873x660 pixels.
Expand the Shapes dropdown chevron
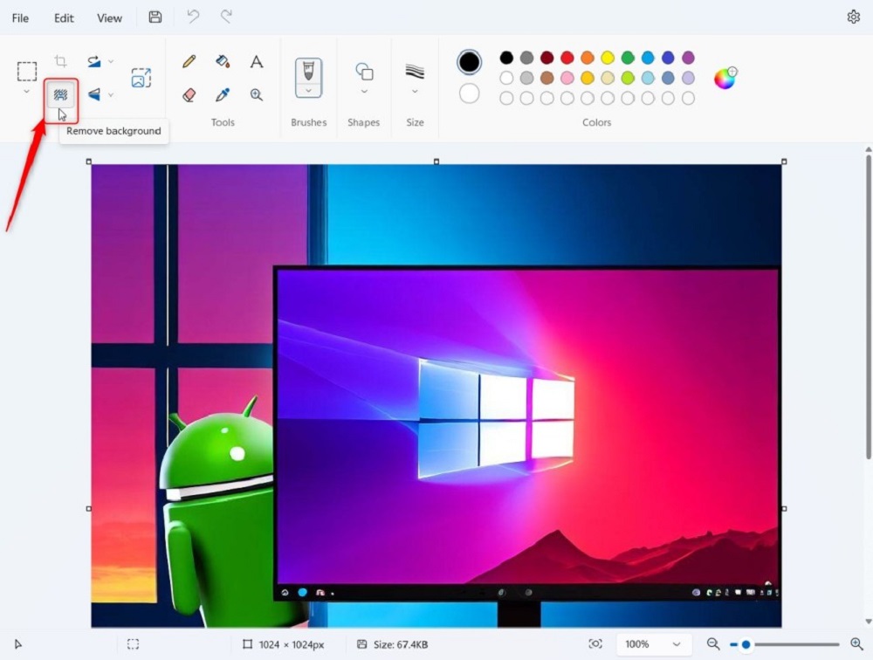point(364,92)
